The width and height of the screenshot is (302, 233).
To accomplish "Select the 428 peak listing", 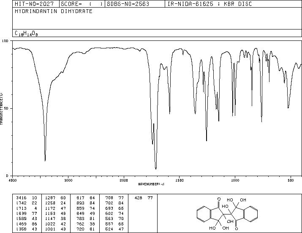I will click(x=144, y=198).
